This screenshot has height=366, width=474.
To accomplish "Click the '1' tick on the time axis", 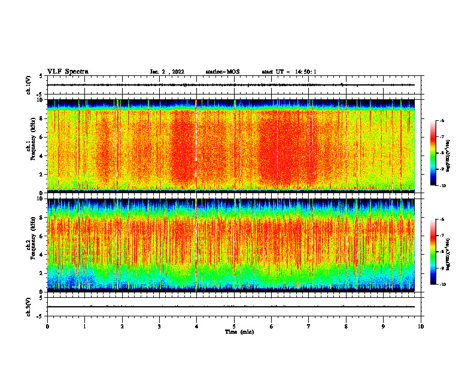I will [84, 327].
